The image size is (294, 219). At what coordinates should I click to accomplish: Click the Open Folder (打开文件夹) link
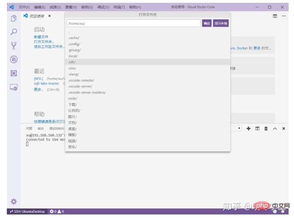(x=44, y=42)
